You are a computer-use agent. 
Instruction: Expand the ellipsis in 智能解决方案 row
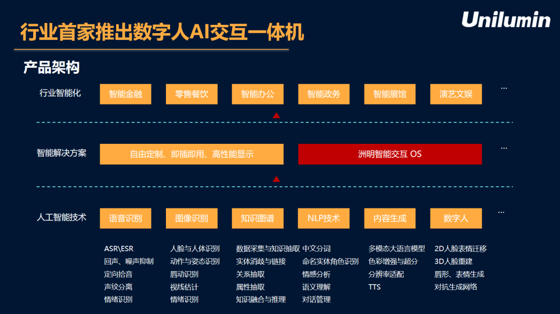(x=503, y=148)
